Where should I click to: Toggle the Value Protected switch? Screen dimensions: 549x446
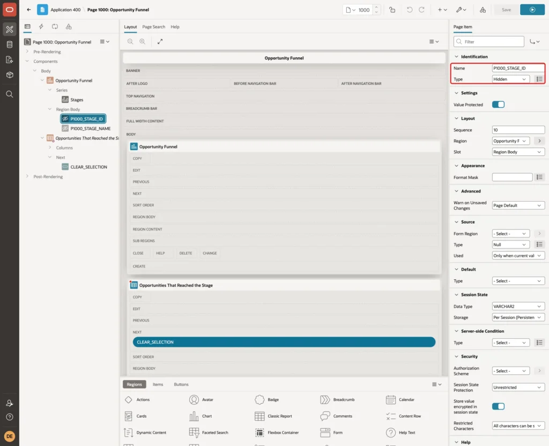pos(498,105)
